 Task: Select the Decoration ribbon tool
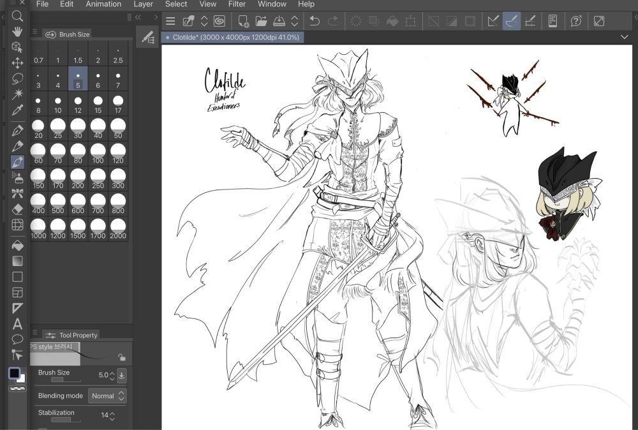pos(17,193)
